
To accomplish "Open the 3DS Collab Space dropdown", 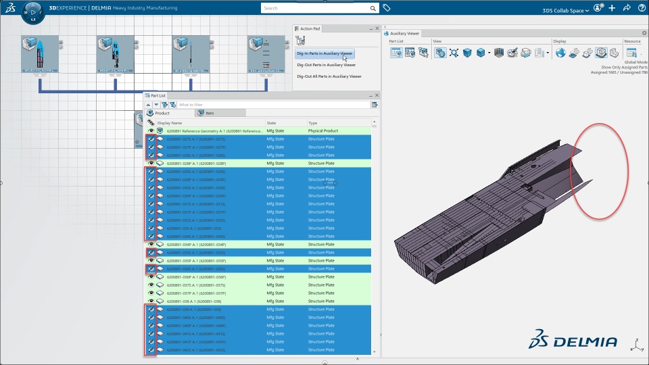I will pos(565,10).
